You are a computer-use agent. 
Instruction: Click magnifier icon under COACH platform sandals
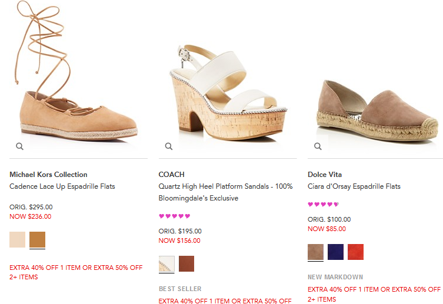coord(168,146)
